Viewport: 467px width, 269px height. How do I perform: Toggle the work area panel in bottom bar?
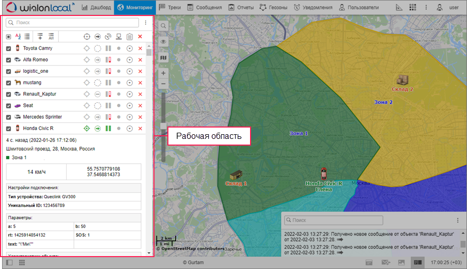[x=9, y=262]
